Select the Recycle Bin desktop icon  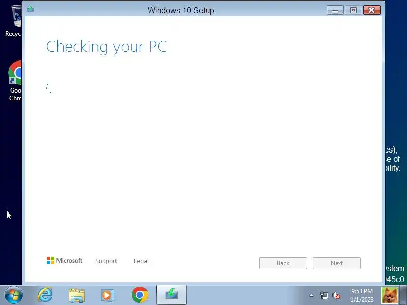pyautogui.click(x=14, y=21)
